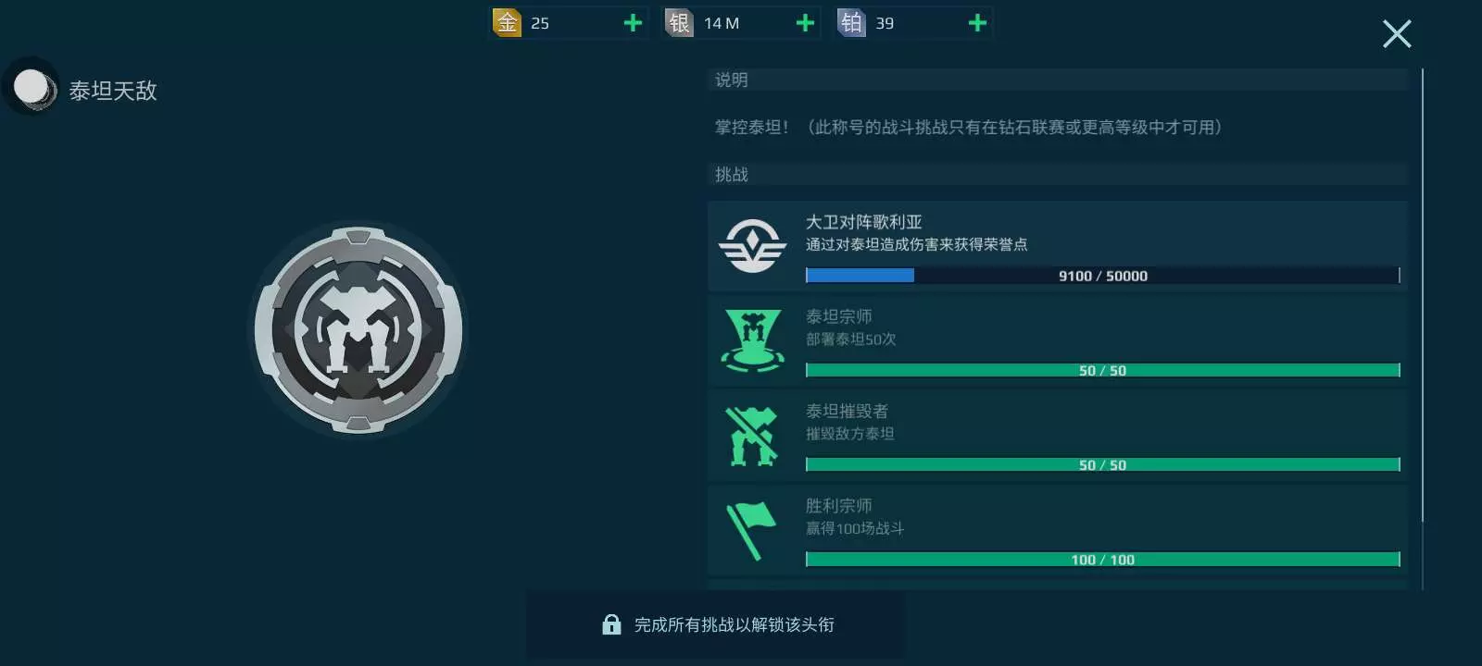Click the gold currency icon
The image size is (1482, 666).
507,22
